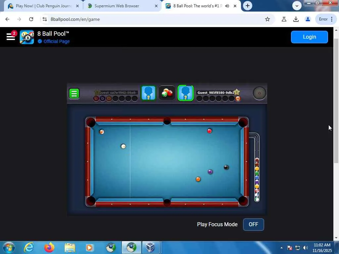Switch to Supermium Web Browser tab

122,6
